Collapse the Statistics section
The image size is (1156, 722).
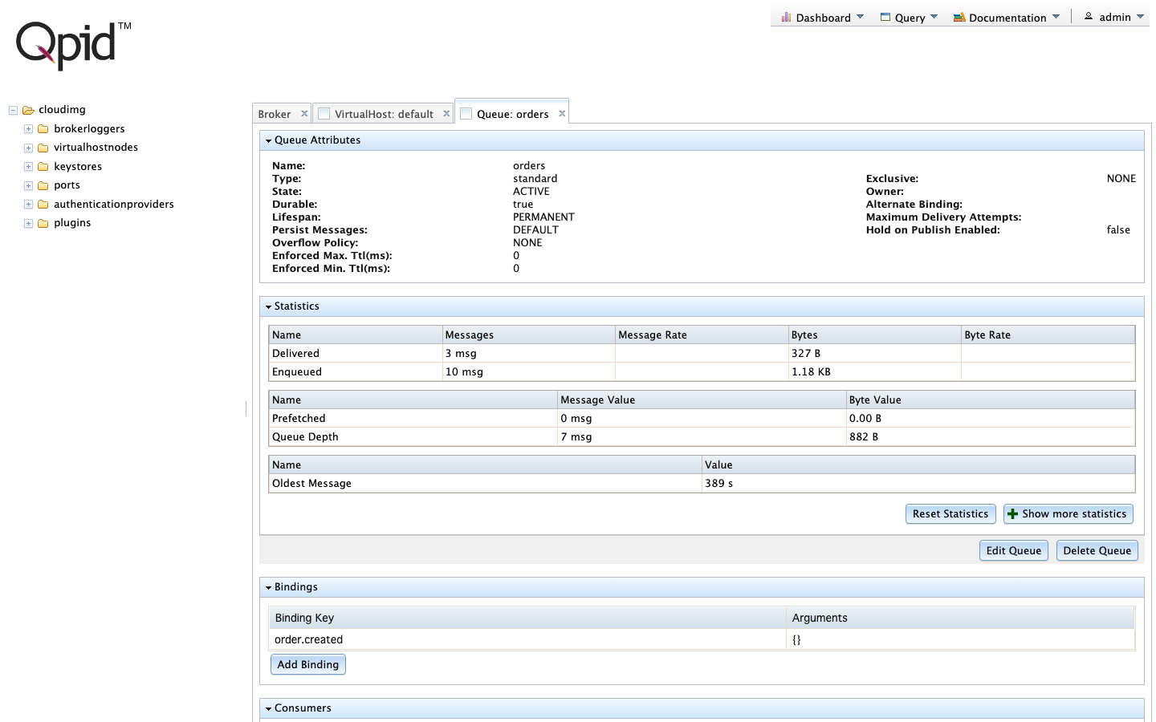click(x=268, y=306)
